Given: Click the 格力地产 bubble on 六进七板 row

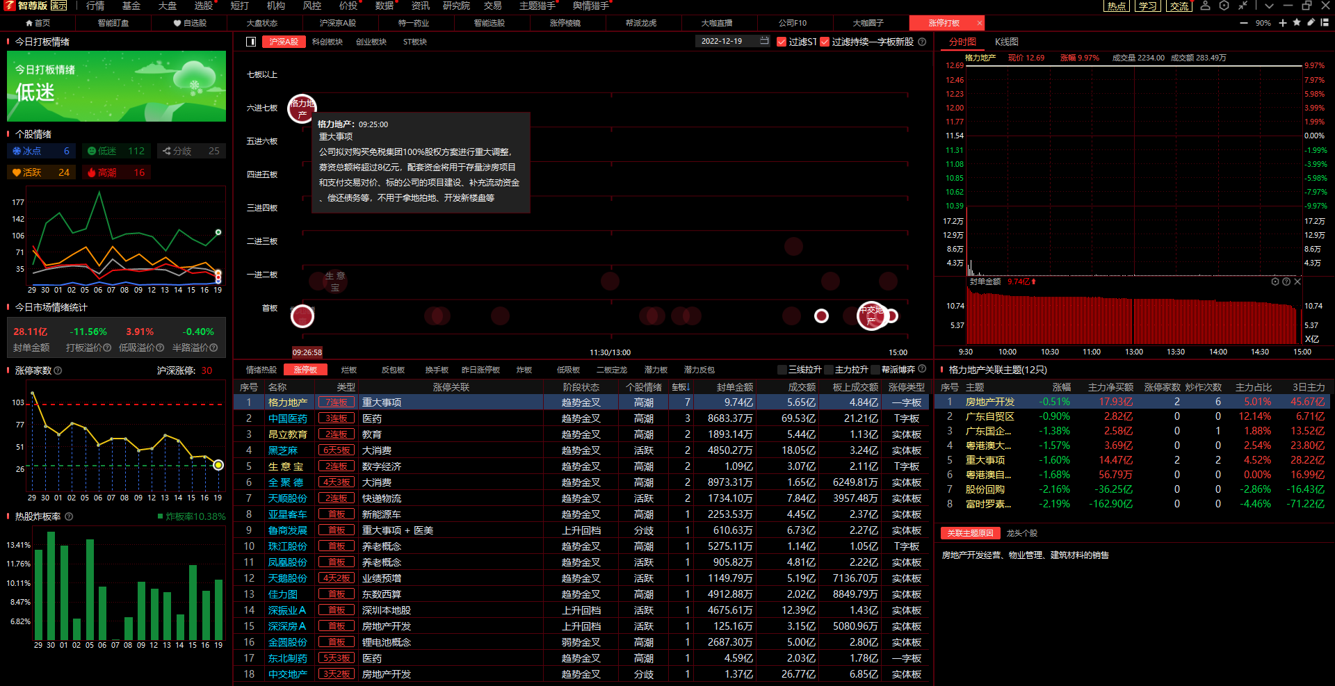Looking at the screenshot, I should (302, 108).
